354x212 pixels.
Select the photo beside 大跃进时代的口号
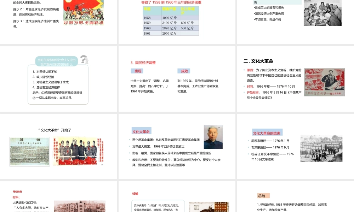pos(80,206)
